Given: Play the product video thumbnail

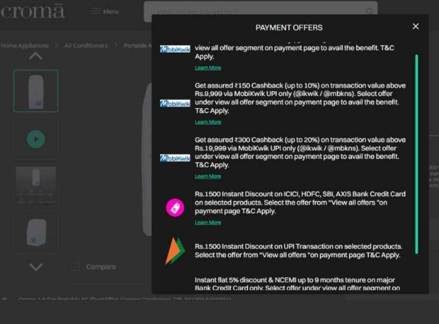Looking at the screenshot, I should point(36,139).
